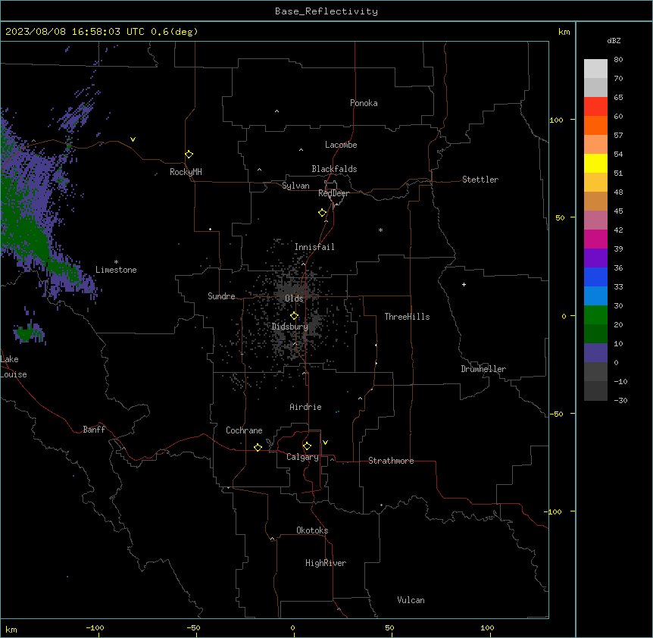Click the dBZ legend heading

click(614, 40)
